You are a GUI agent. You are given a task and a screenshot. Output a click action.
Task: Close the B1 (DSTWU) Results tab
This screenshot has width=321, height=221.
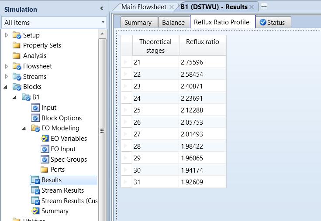pyautogui.click(x=252, y=7)
